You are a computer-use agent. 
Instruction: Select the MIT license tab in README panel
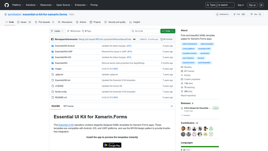click(x=69, y=106)
